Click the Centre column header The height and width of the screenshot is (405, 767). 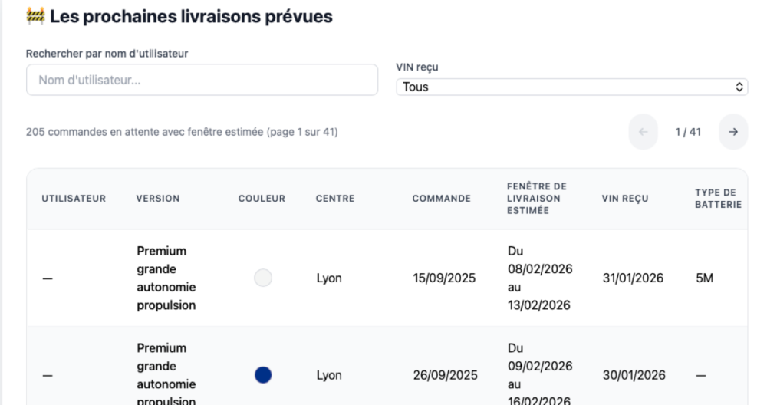[x=335, y=199]
